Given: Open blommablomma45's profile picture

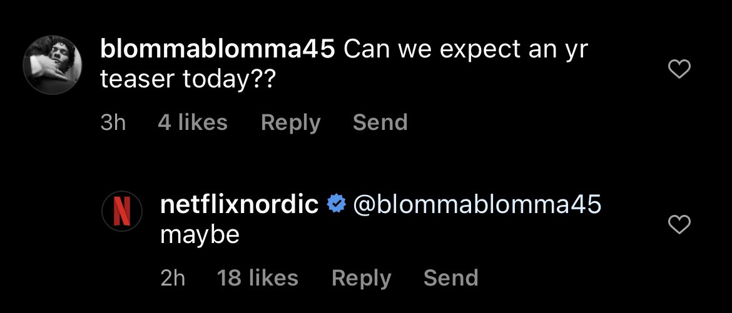Looking at the screenshot, I should (x=53, y=65).
